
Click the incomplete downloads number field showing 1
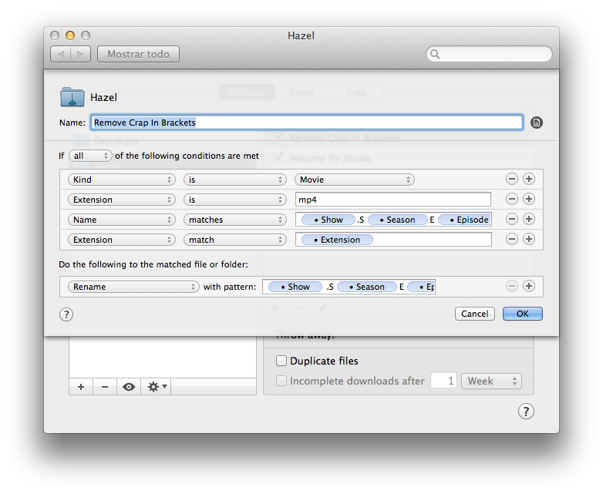[444, 381]
